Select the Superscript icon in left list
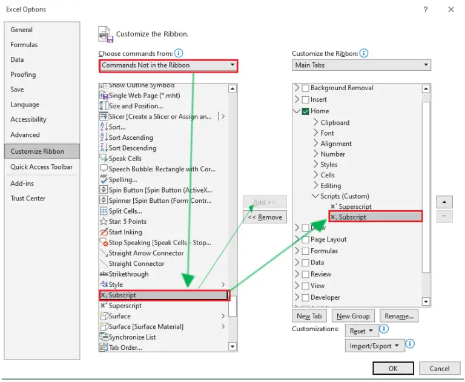The image size is (465, 382). point(104,306)
